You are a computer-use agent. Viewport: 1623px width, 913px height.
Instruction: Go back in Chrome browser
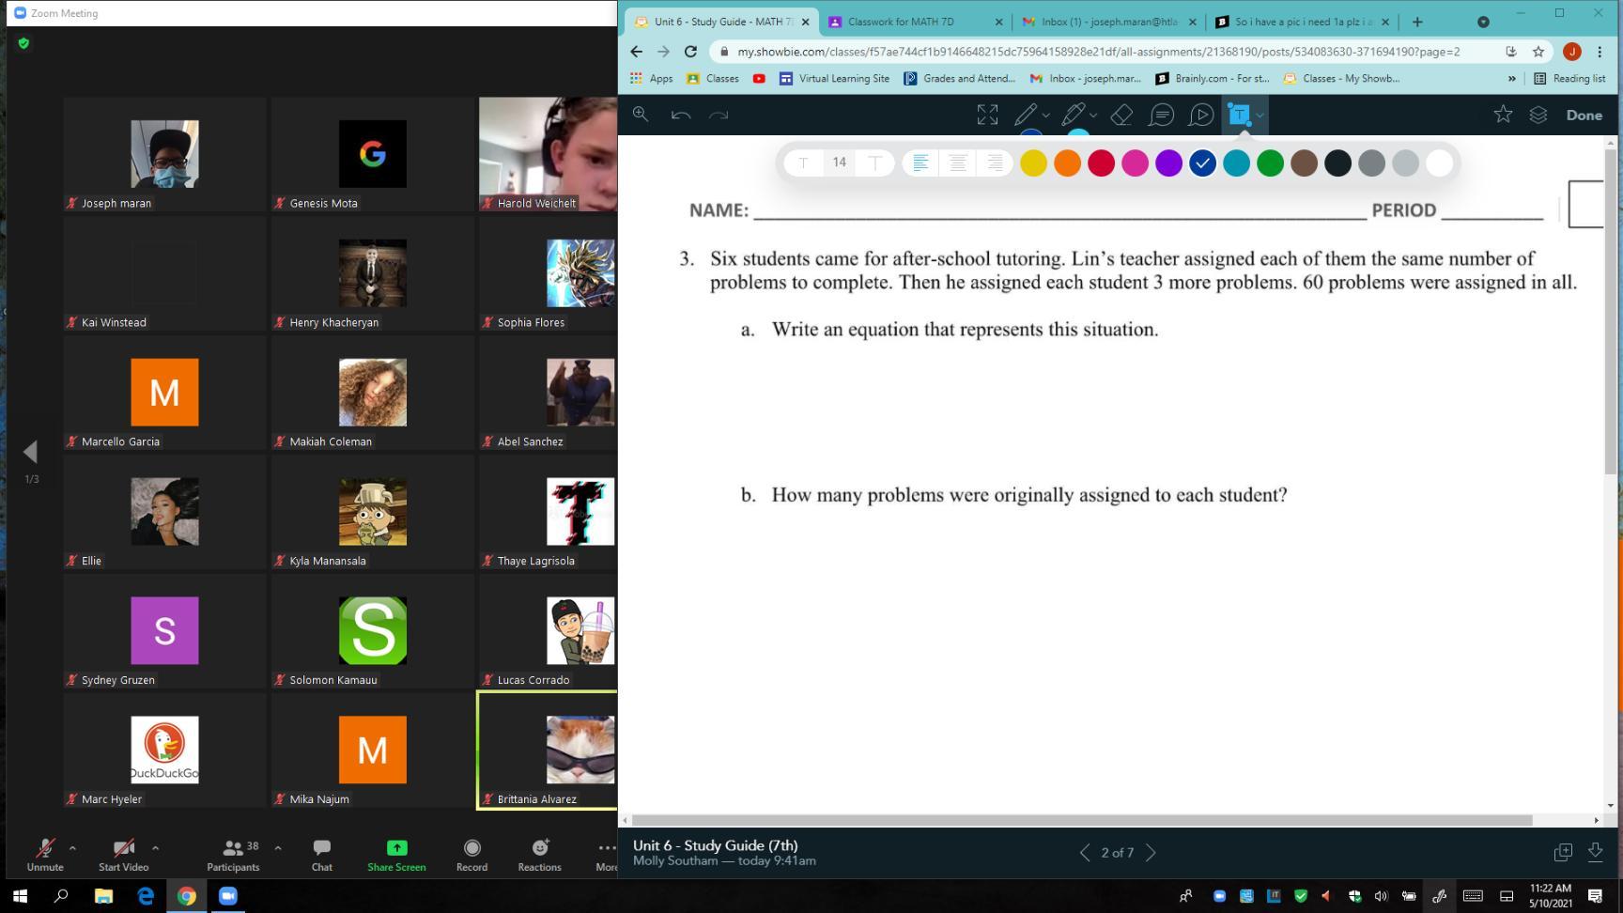[637, 52]
